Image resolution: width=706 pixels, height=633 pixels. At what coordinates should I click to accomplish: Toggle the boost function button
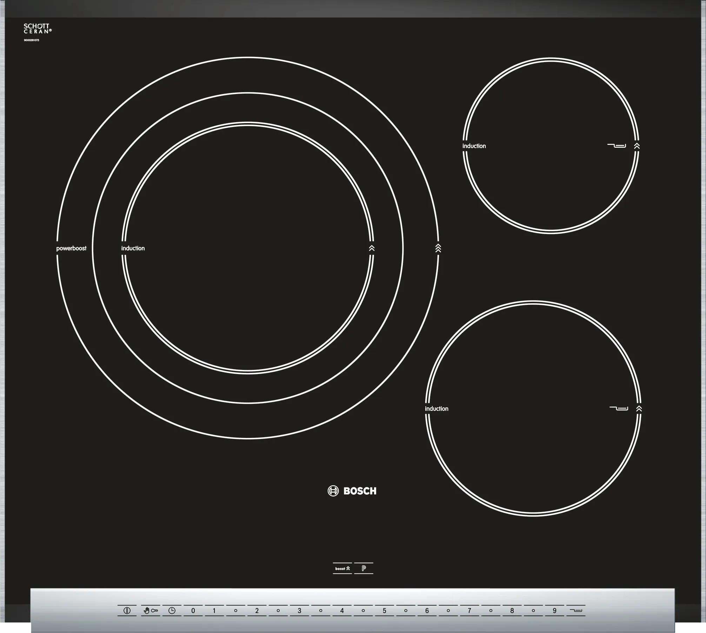[342, 568]
